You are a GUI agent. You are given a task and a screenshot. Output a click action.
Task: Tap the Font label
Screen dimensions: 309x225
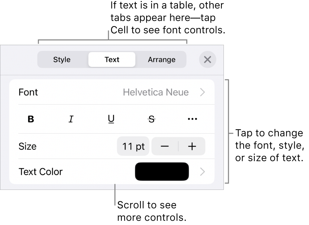pos(28,92)
